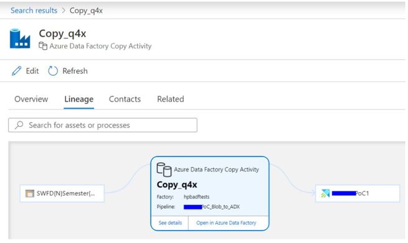The height and width of the screenshot is (243, 408).
Task: Open the Overview tab
Action: coord(31,99)
